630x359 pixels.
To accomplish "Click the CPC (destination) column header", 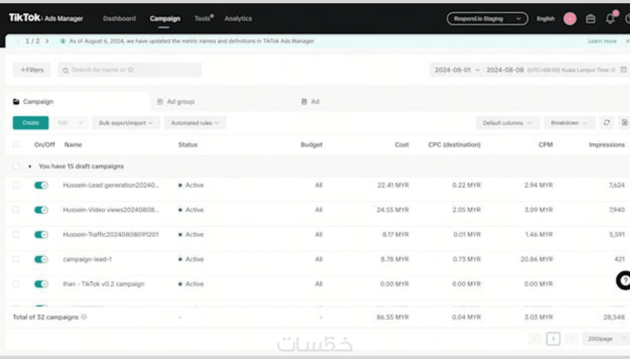I will 454,145.
